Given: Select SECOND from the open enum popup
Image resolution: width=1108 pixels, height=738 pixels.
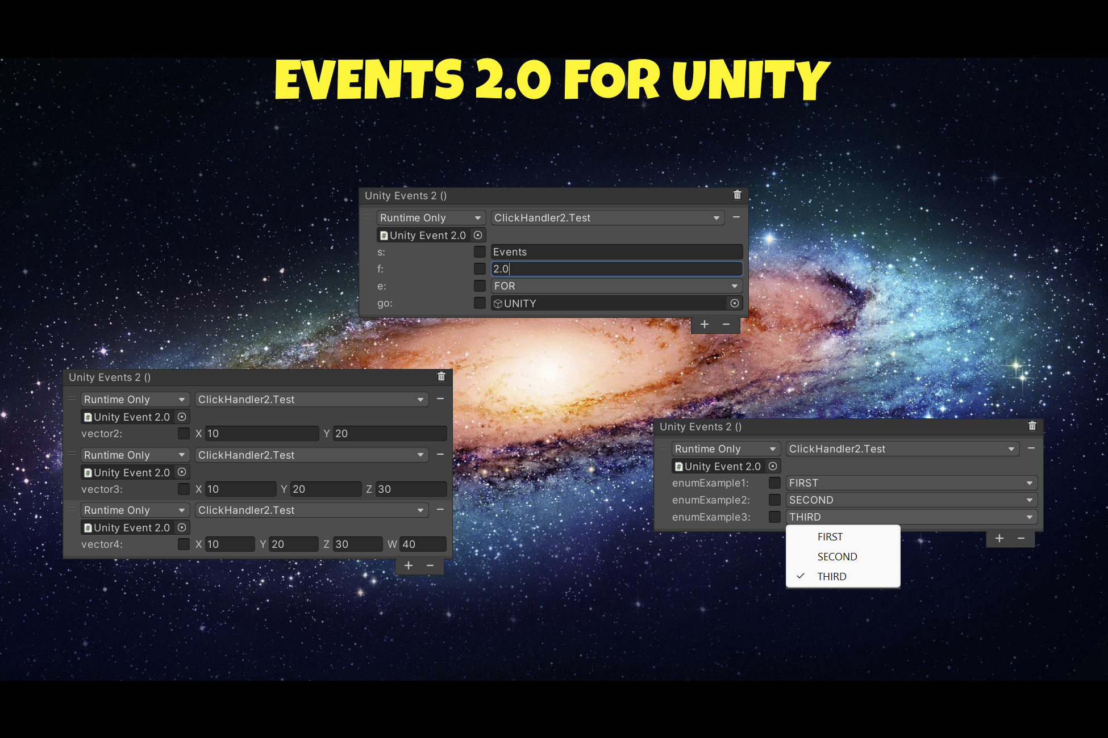Looking at the screenshot, I should 837,556.
